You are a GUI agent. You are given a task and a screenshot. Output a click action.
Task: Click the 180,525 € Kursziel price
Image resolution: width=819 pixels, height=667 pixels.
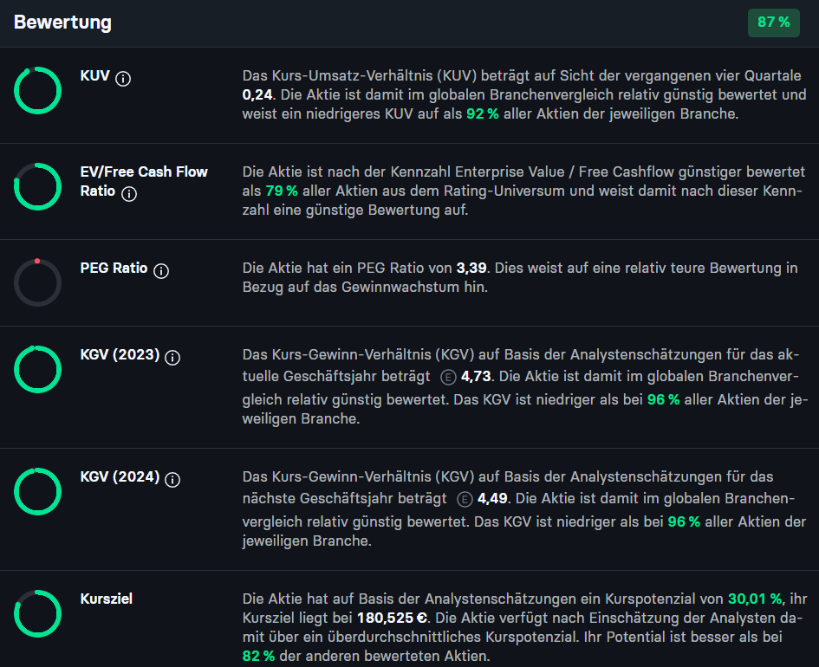393,618
